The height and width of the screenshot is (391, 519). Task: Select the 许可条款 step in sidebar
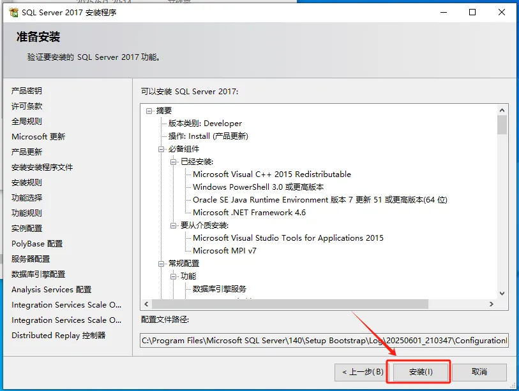27,106
